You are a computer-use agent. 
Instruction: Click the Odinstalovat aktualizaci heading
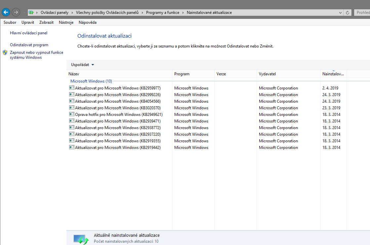(x=104, y=36)
